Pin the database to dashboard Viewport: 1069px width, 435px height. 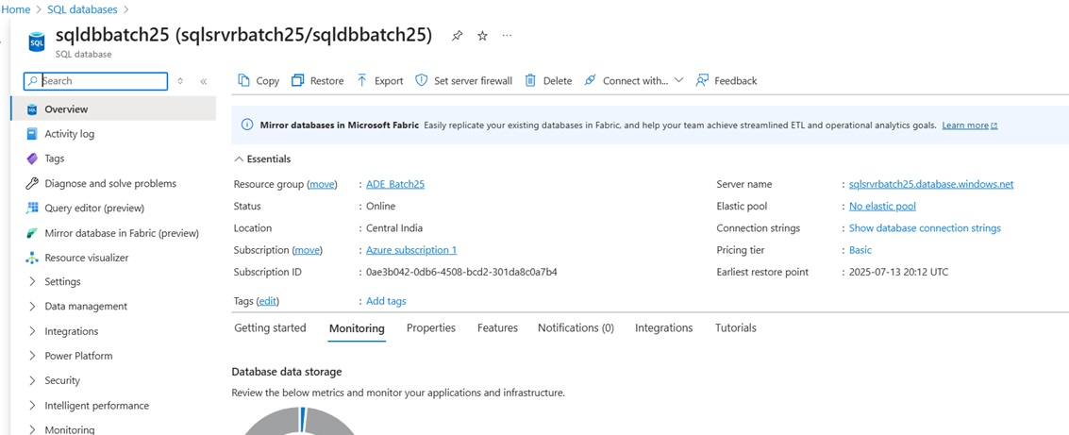(457, 36)
